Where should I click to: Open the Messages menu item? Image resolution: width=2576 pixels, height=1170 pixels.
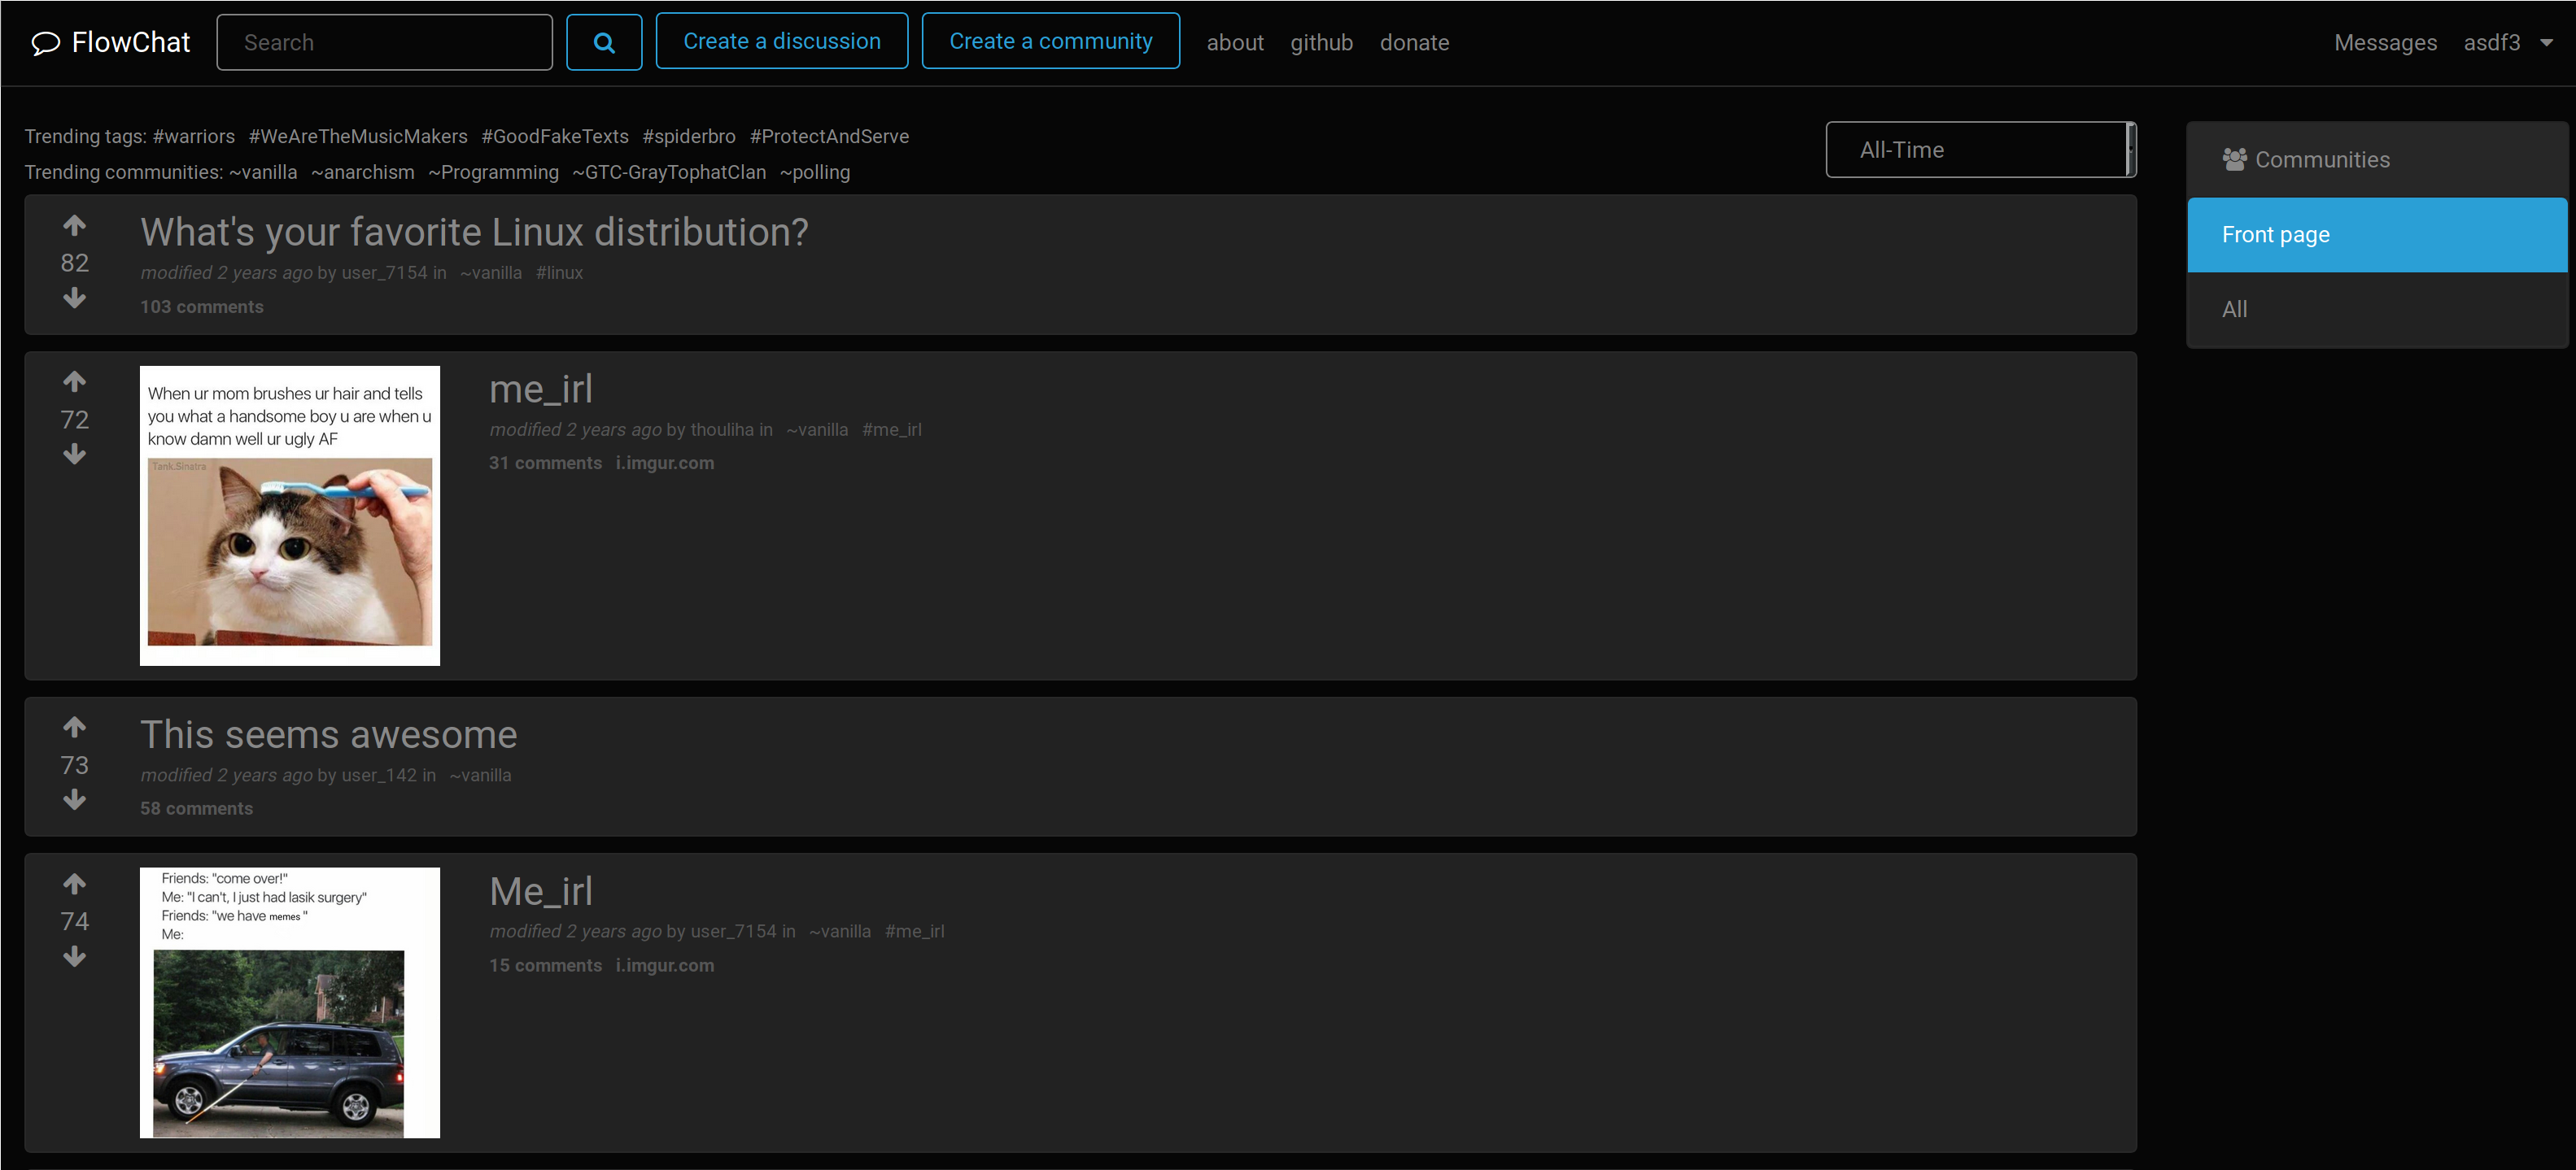[x=2385, y=43]
